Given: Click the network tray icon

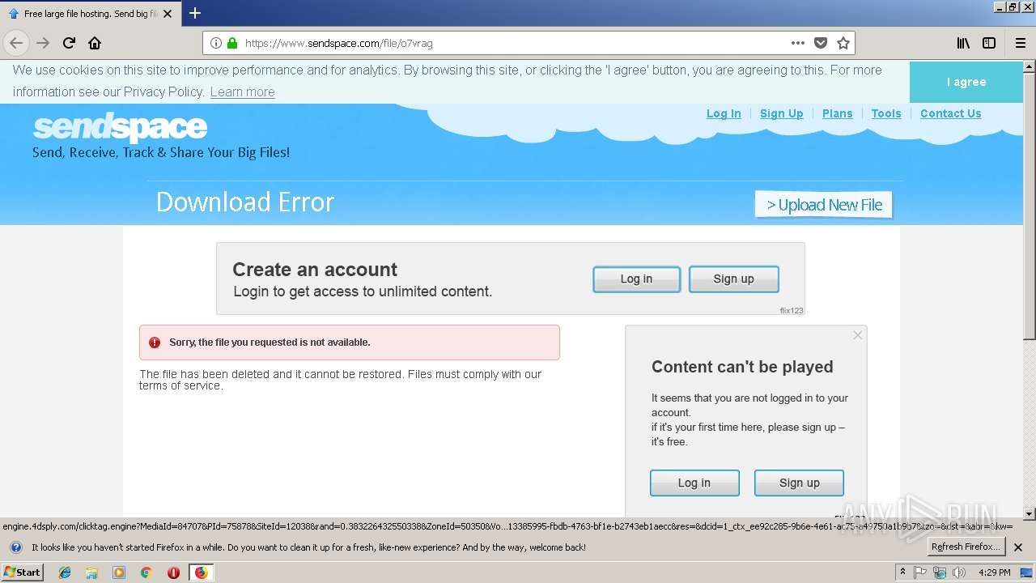Looking at the screenshot, I should pyautogui.click(x=940, y=572).
